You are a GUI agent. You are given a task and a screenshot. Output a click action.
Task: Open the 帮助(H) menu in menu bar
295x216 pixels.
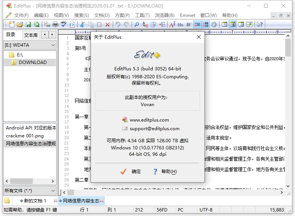click(230, 15)
